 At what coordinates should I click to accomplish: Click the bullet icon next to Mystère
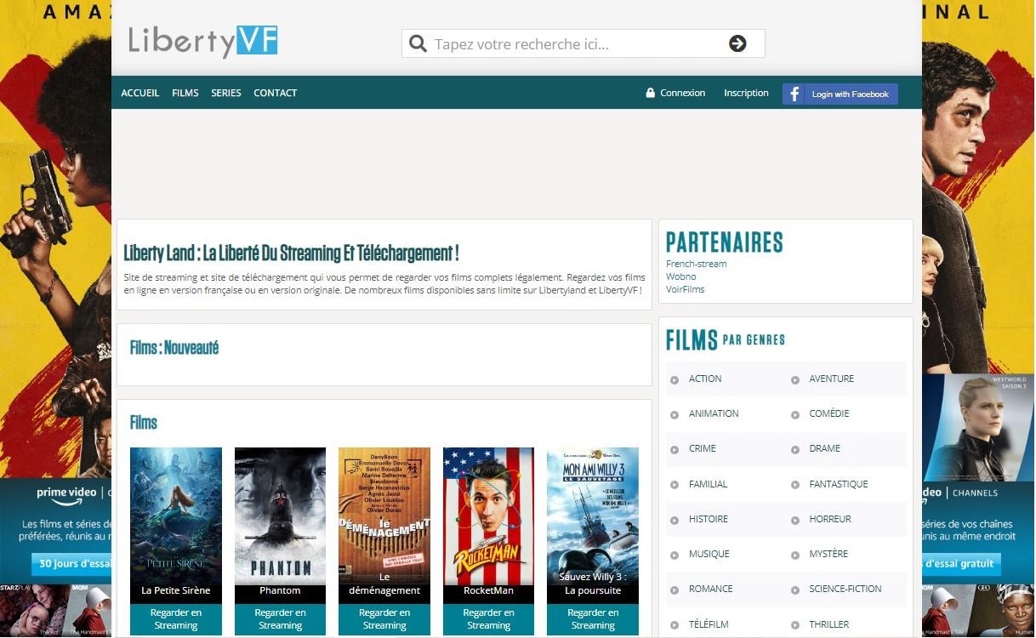tap(795, 555)
